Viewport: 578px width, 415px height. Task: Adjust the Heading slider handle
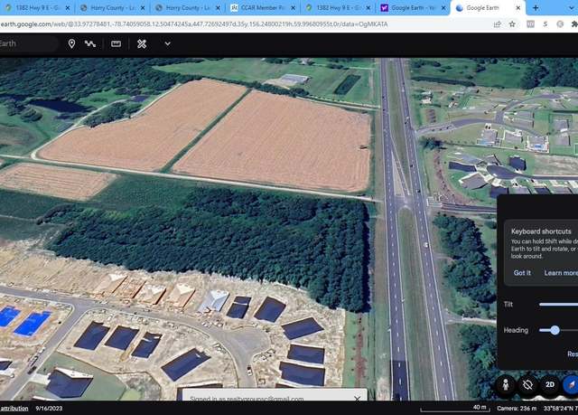[x=555, y=330]
